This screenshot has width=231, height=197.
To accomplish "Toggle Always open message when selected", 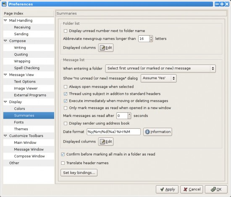I will tap(66, 87).
